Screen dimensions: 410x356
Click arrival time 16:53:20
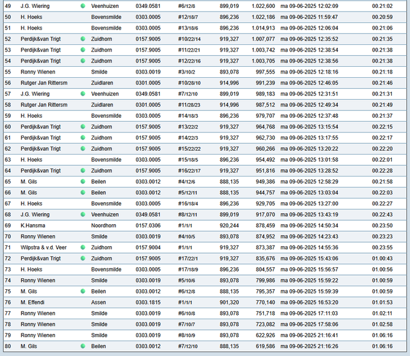327,302
